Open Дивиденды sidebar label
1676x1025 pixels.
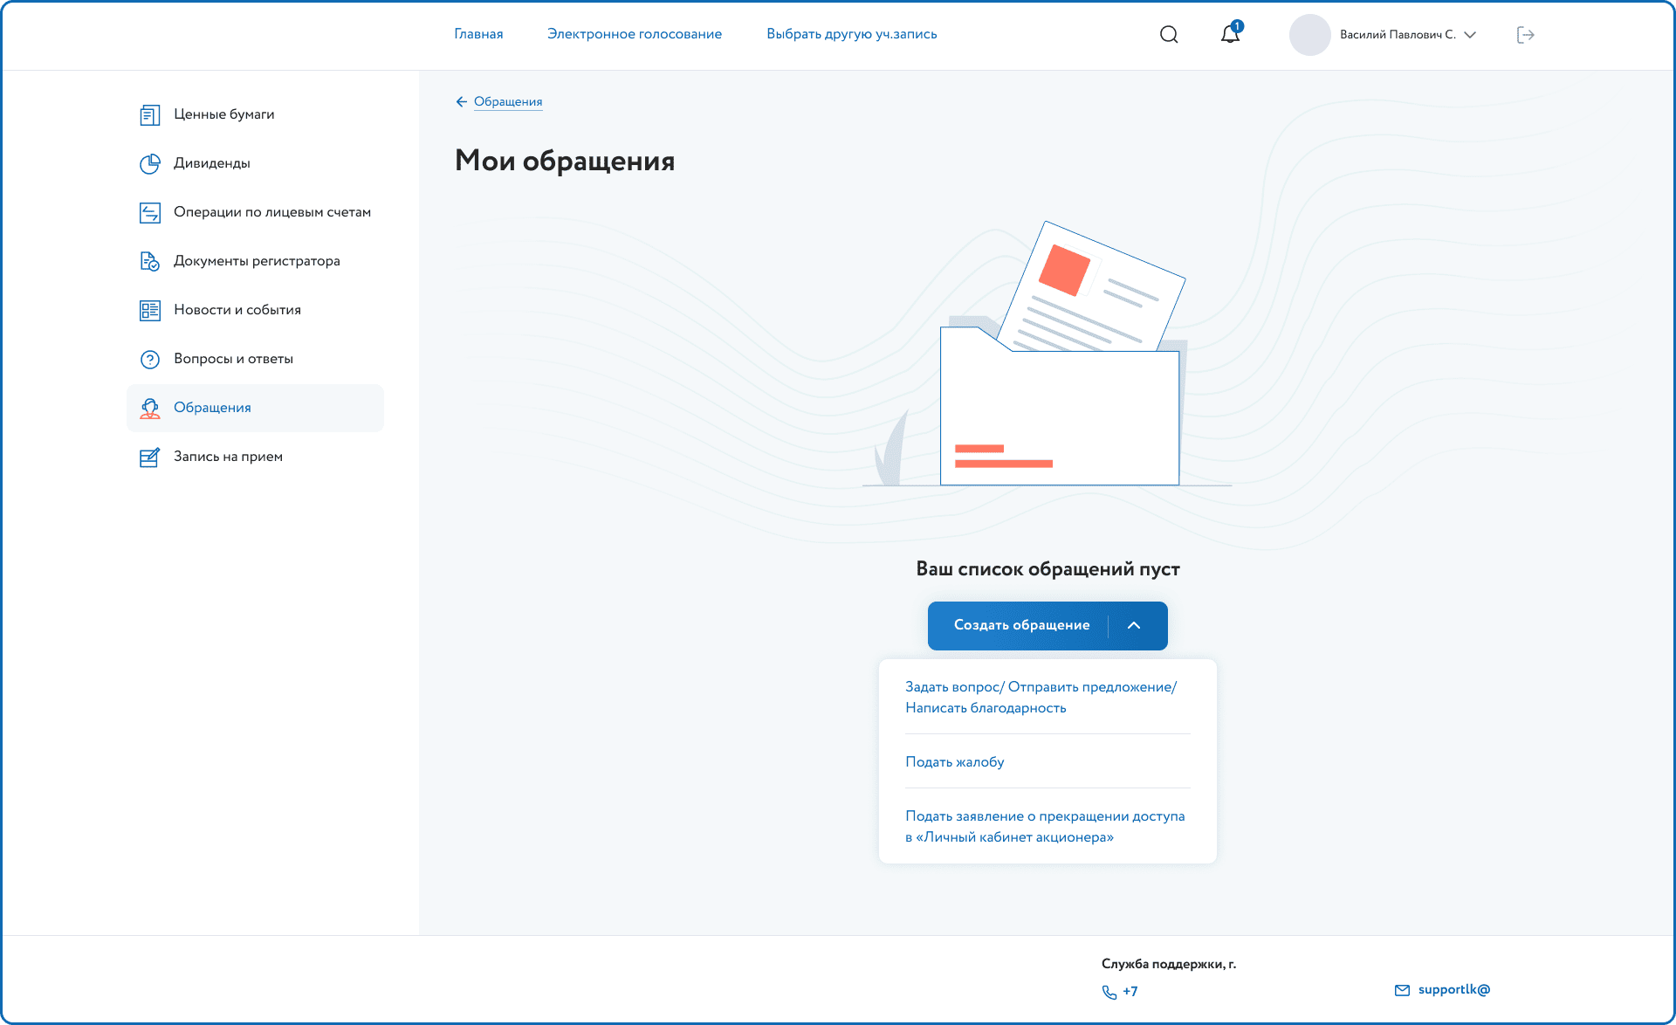coord(212,163)
